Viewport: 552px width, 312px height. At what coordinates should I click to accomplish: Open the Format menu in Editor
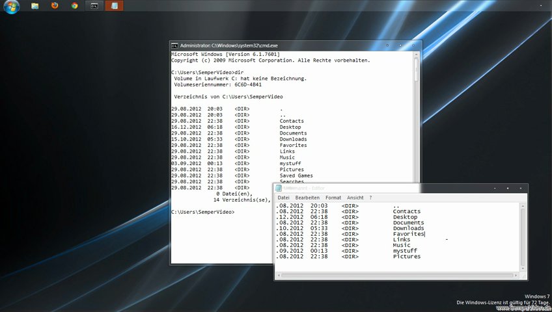(x=333, y=198)
